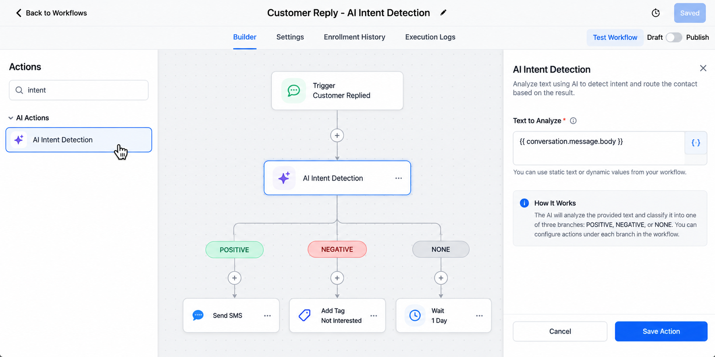Open the Execution Logs tab

click(430, 37)
